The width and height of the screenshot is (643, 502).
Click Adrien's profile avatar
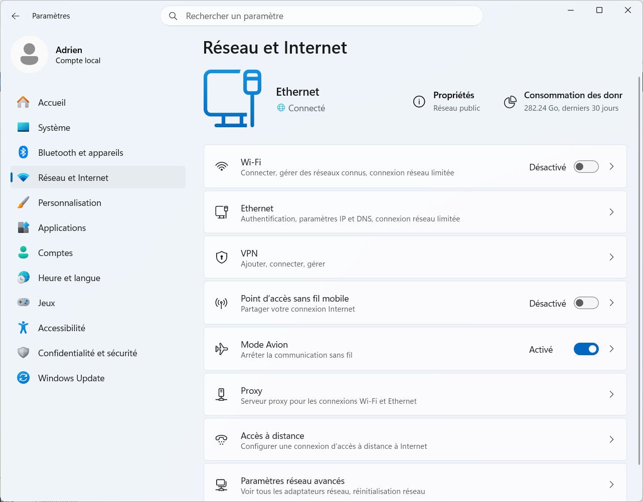[x=30, y=54]
